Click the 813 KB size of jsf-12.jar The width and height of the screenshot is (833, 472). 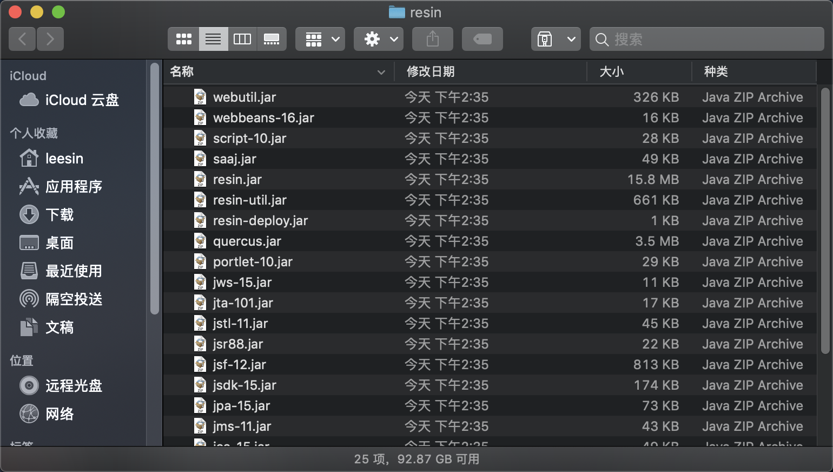click(x=656, y=364)
